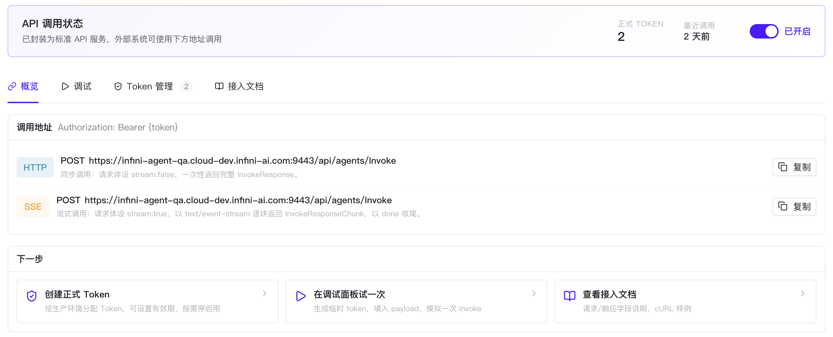Screen dimensions: 833x337
Task: Click the chevron on 创建正式 Token card
Action: point(265,293)
